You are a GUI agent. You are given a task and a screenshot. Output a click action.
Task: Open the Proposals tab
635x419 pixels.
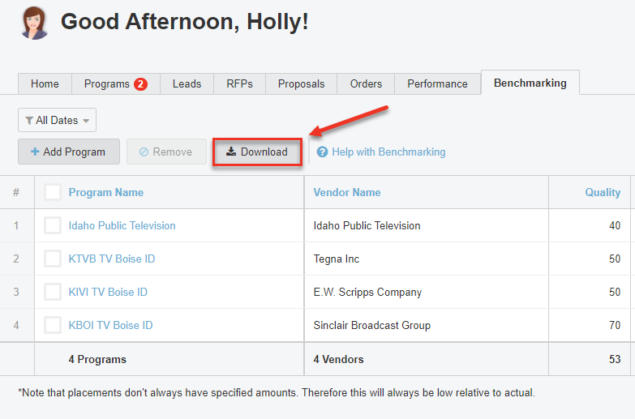(301, 84)
